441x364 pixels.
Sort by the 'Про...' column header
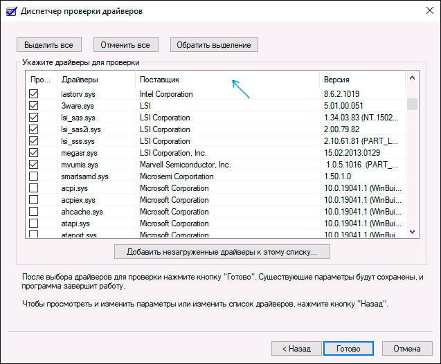click(x=42, y=80)
